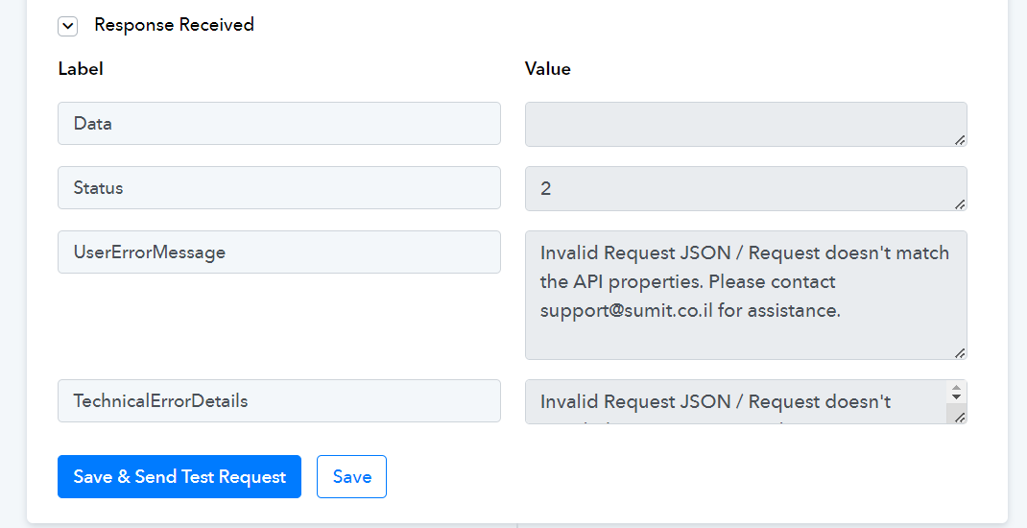Image resolution: width=1027 pixels, height=528 pixels.
Task: Click Save & Send Test Request button
Action: pos(179,477)
